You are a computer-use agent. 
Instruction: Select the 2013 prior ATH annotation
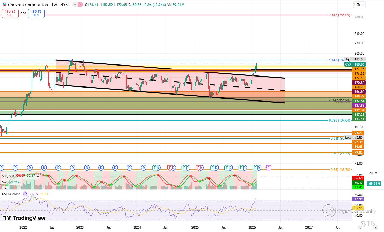click(x=340, y=100)
